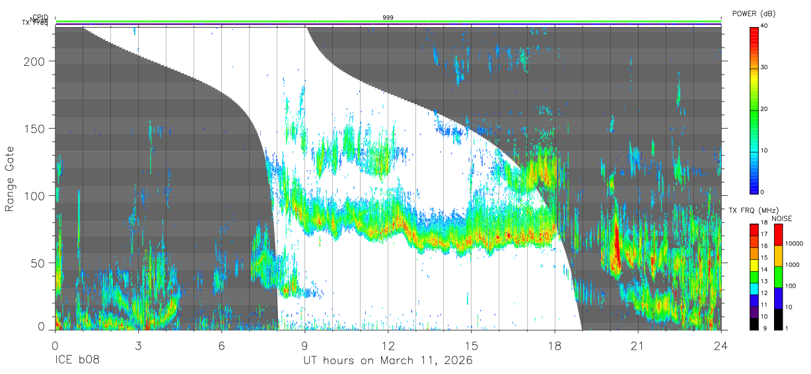Click the 18 UT hour tick label on x-axis

[555, 346]
